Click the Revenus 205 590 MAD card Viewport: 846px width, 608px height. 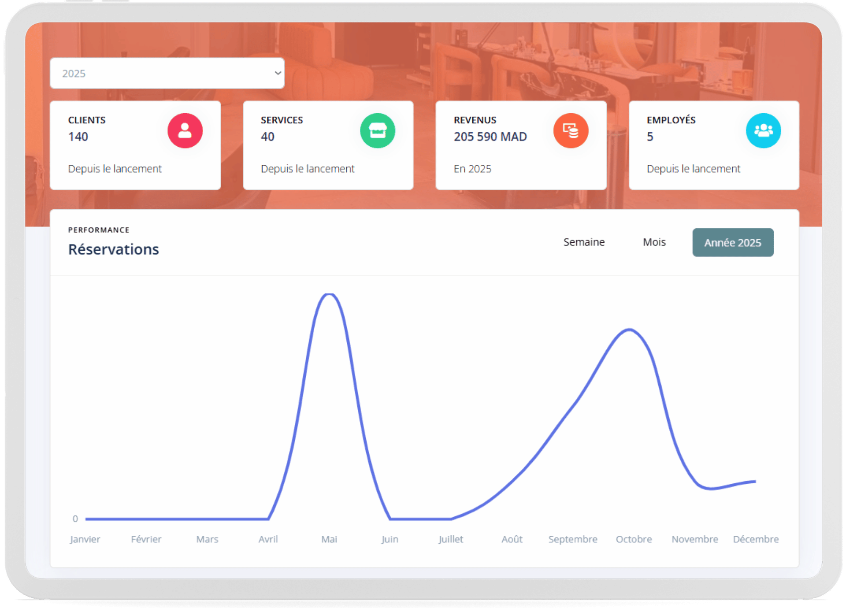[521, 145]
